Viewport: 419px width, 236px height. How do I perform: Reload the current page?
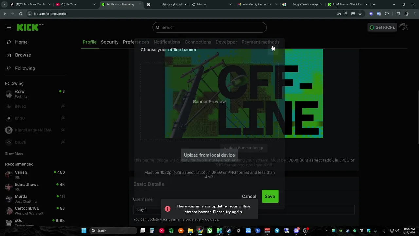20,14
